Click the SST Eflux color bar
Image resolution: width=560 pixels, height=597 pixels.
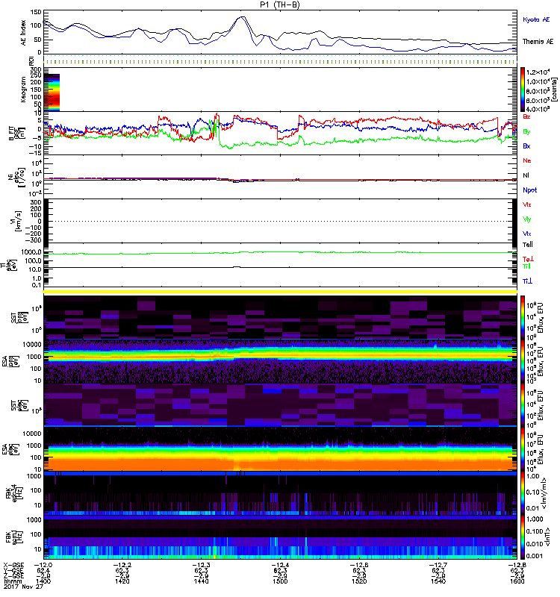click(523, 317)
